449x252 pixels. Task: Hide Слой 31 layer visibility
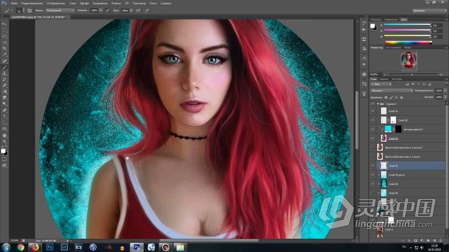tap(373, 111)
